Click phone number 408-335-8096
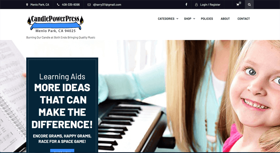The height and width of the screenshot is (153, 280). point(71,5)
